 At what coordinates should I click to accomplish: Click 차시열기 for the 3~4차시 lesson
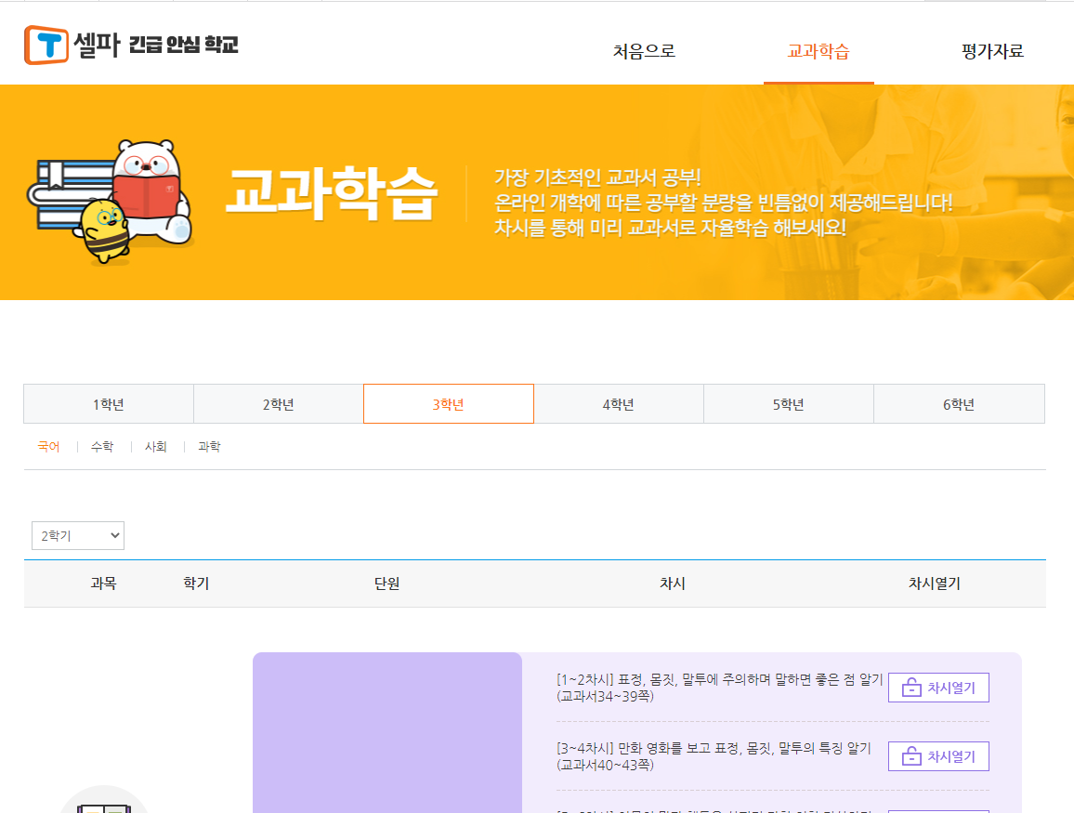pyautogui.click(x=938, y=756)
